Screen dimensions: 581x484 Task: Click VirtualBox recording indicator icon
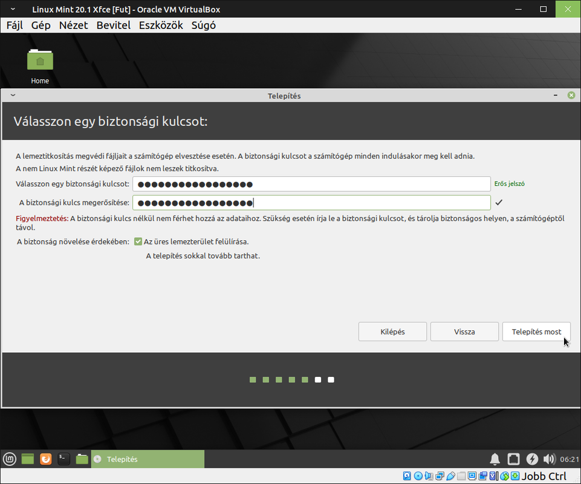483,476
